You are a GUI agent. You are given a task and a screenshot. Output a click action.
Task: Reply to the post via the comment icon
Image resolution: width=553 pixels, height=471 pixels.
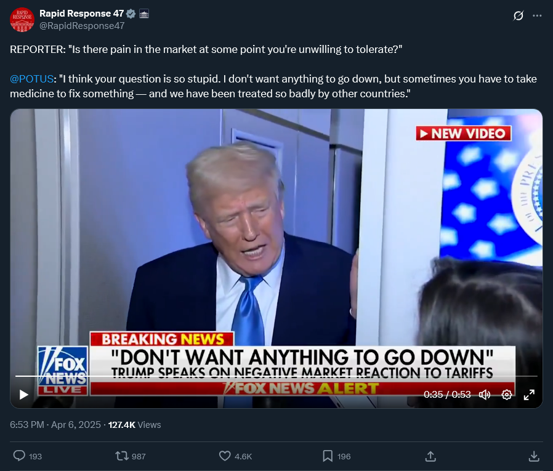click(20, 456)
